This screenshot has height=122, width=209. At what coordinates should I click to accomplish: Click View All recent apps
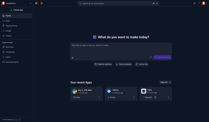pyautogui.click(x=165, y=82)
